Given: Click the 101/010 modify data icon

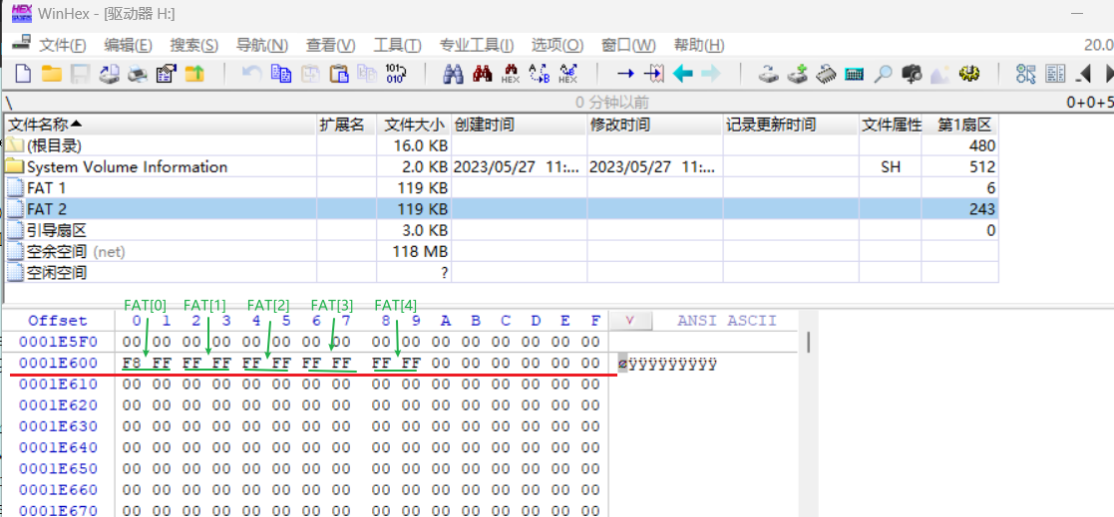Looking at the screenshot, I should 394,73.
